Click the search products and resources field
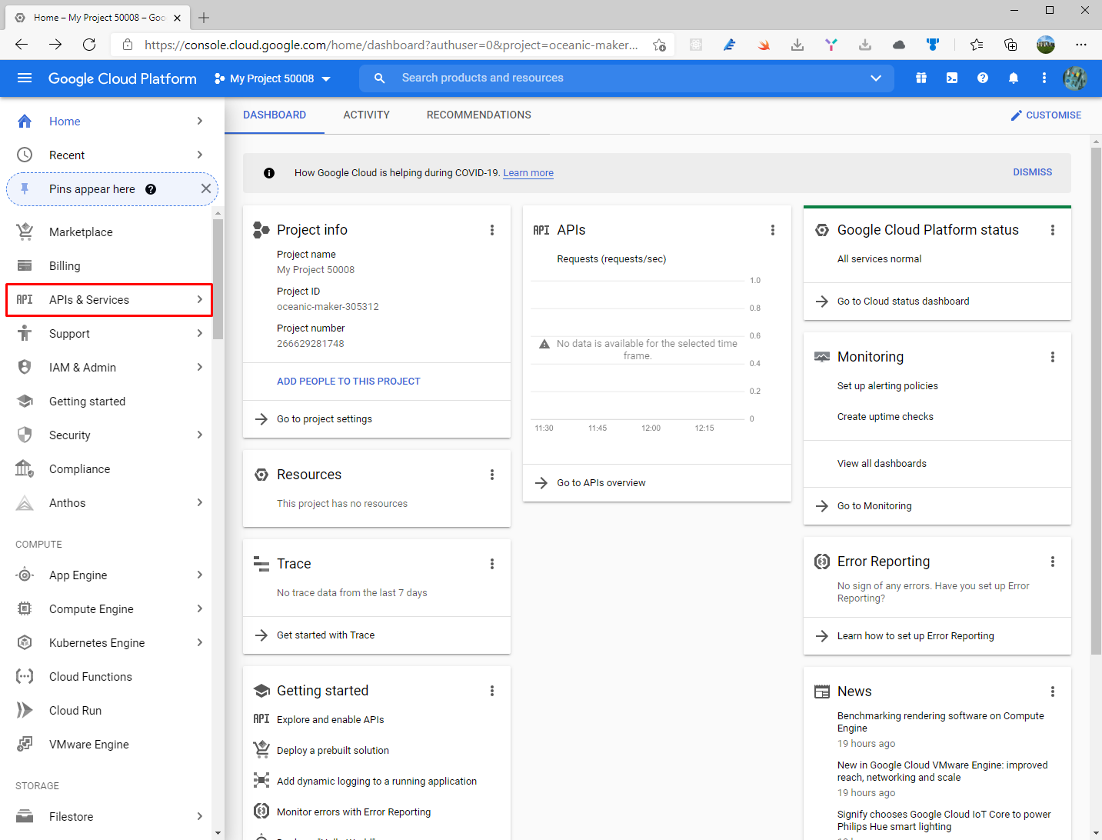This screenshot has height=840, width=1102. coord(538,78)
